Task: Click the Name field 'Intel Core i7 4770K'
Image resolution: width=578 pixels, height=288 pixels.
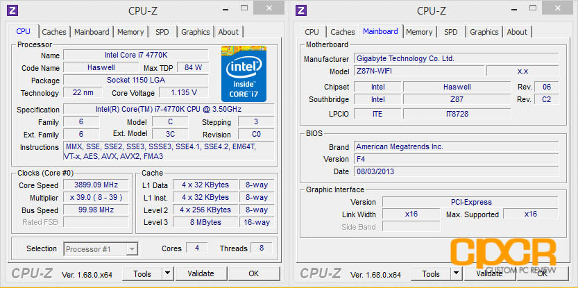Action: click(136, 56)
